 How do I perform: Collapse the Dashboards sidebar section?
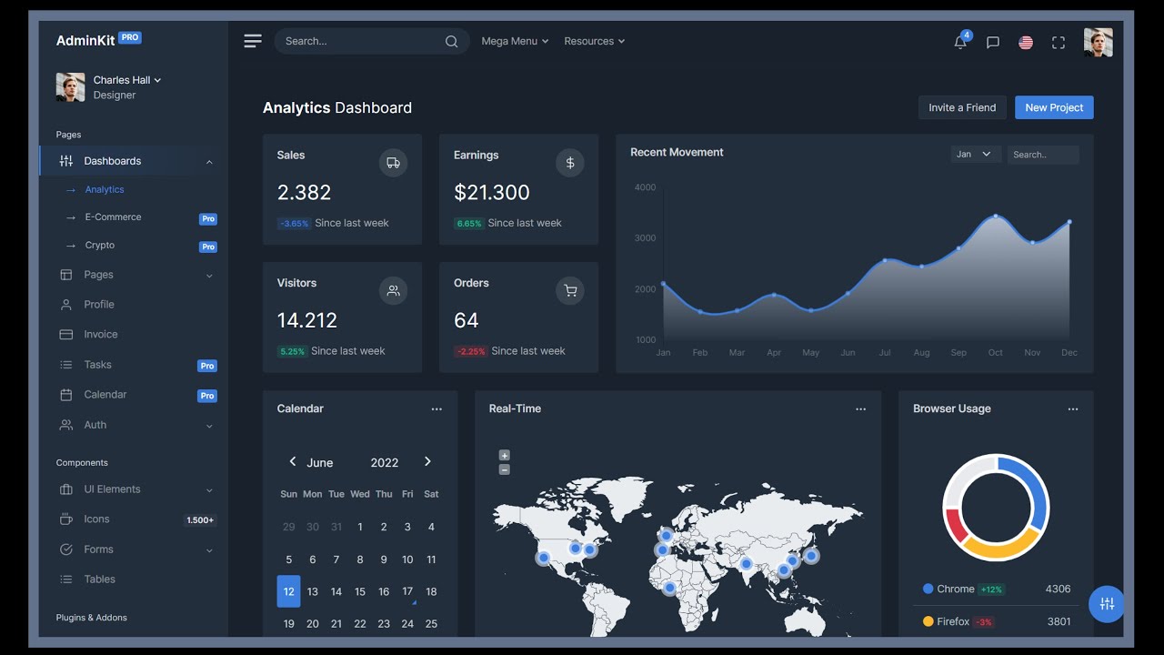(133, 161)
